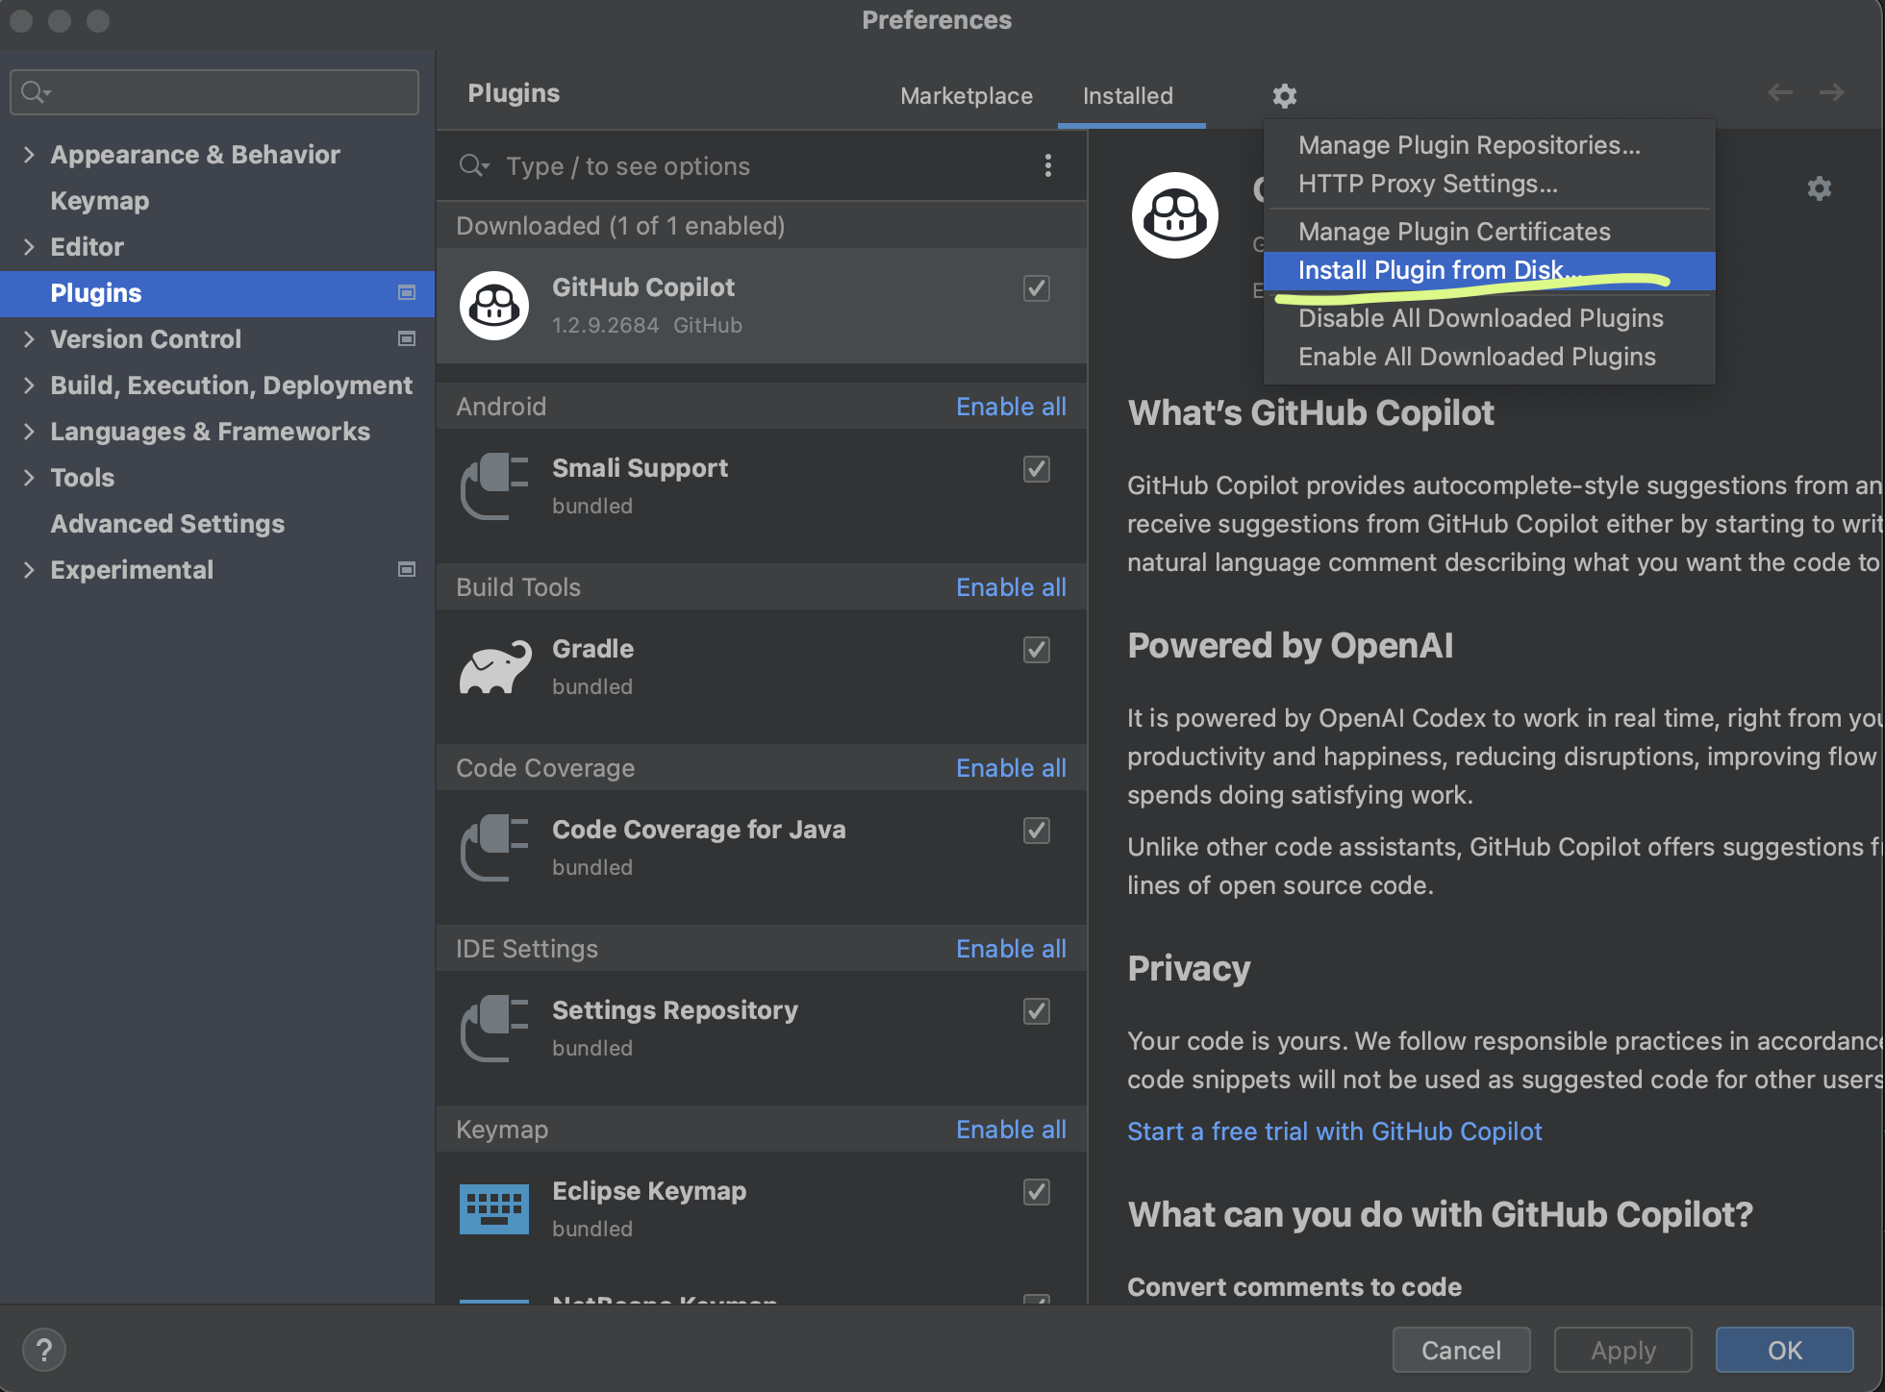The image size is (1885, 1392).
Task: Click the forward navigation arrow
Action: (1832, 92)
